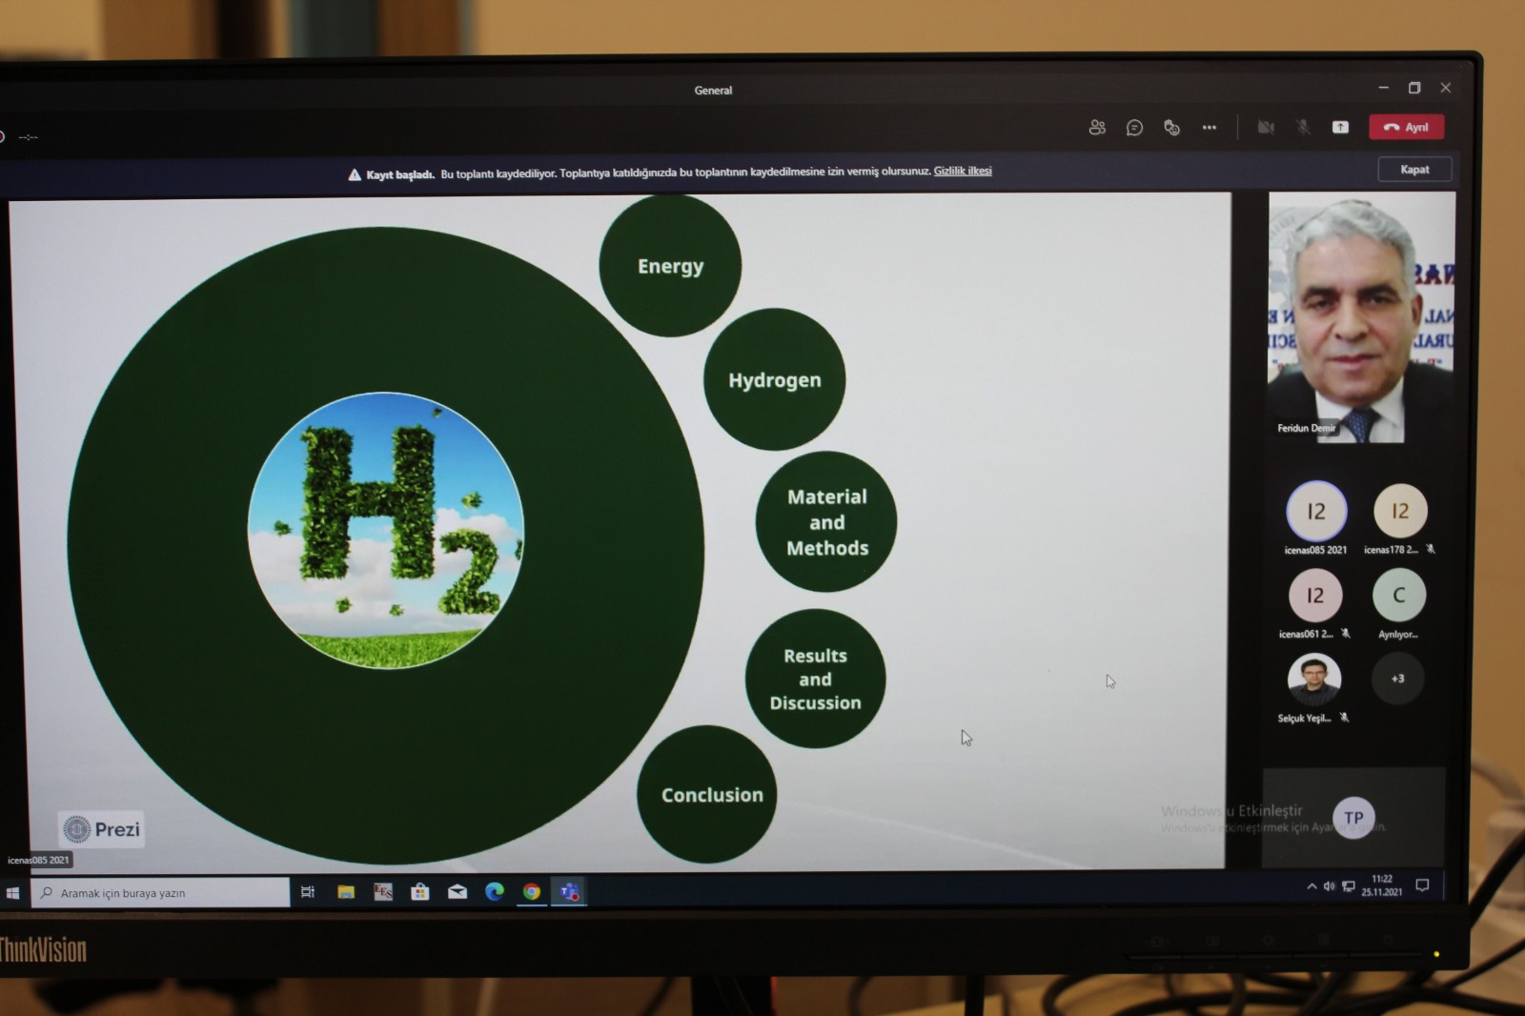The width and height of the screenshot is (1525, 1016).
Task: Click the TP self-view avatar
Action: tap(1353, 817)
